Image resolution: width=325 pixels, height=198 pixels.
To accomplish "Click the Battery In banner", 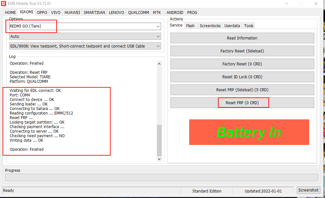I will point(249,132).
